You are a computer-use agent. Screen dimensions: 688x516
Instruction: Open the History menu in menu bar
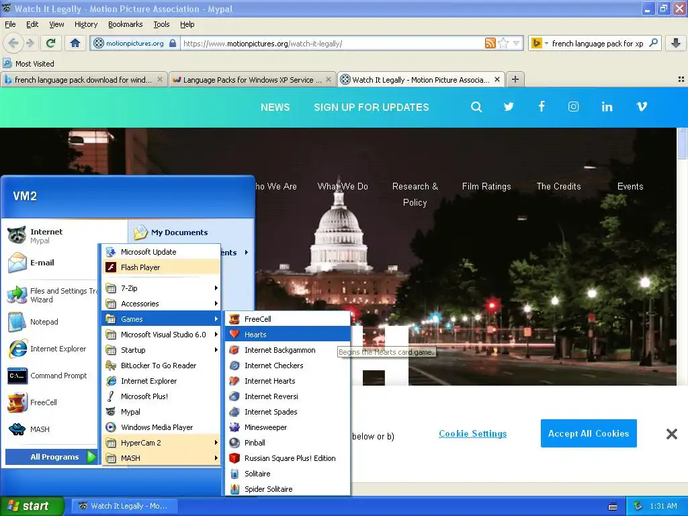click(86, 24)
